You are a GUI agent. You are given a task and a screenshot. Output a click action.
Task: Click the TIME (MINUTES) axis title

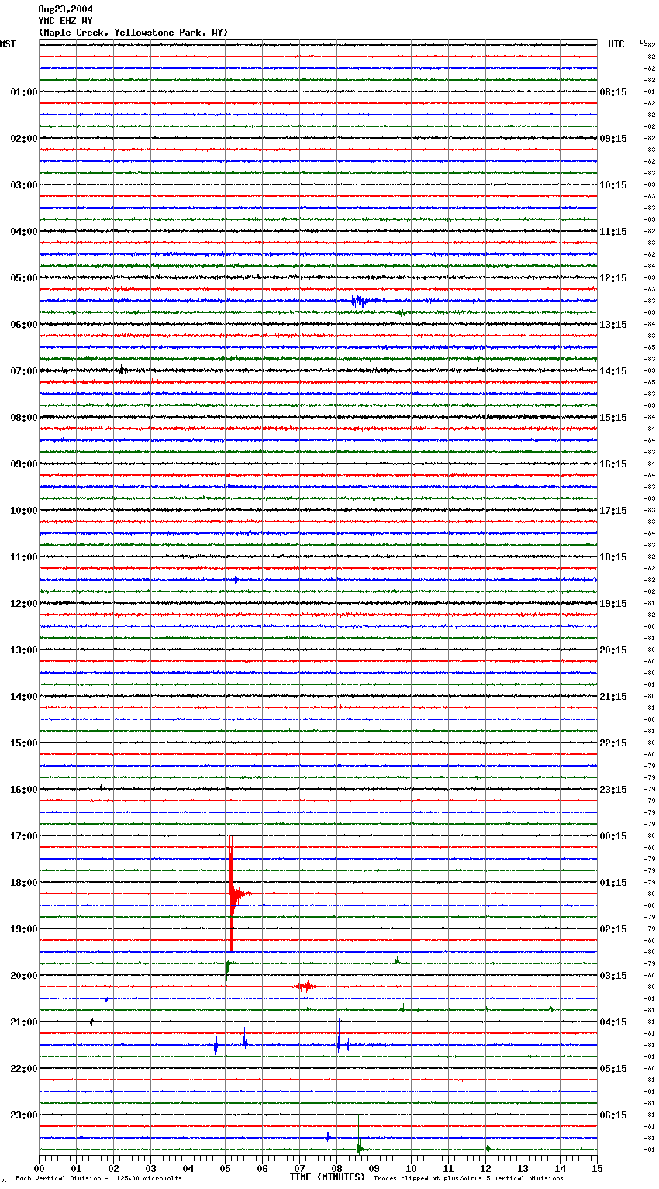(x=327, y=1177)
